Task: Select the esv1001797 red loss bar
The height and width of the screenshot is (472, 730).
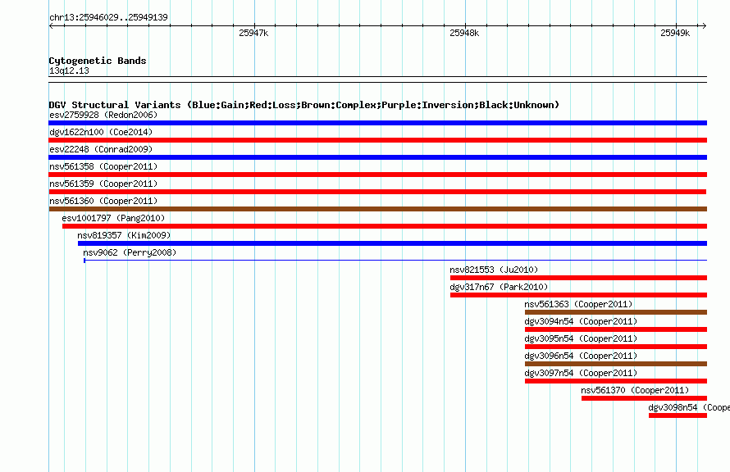Action: (x=385, y=226)
